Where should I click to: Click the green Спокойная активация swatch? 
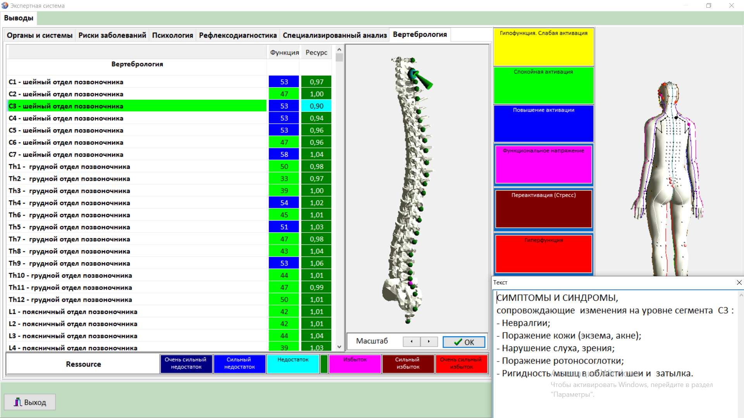coord(544,85)
